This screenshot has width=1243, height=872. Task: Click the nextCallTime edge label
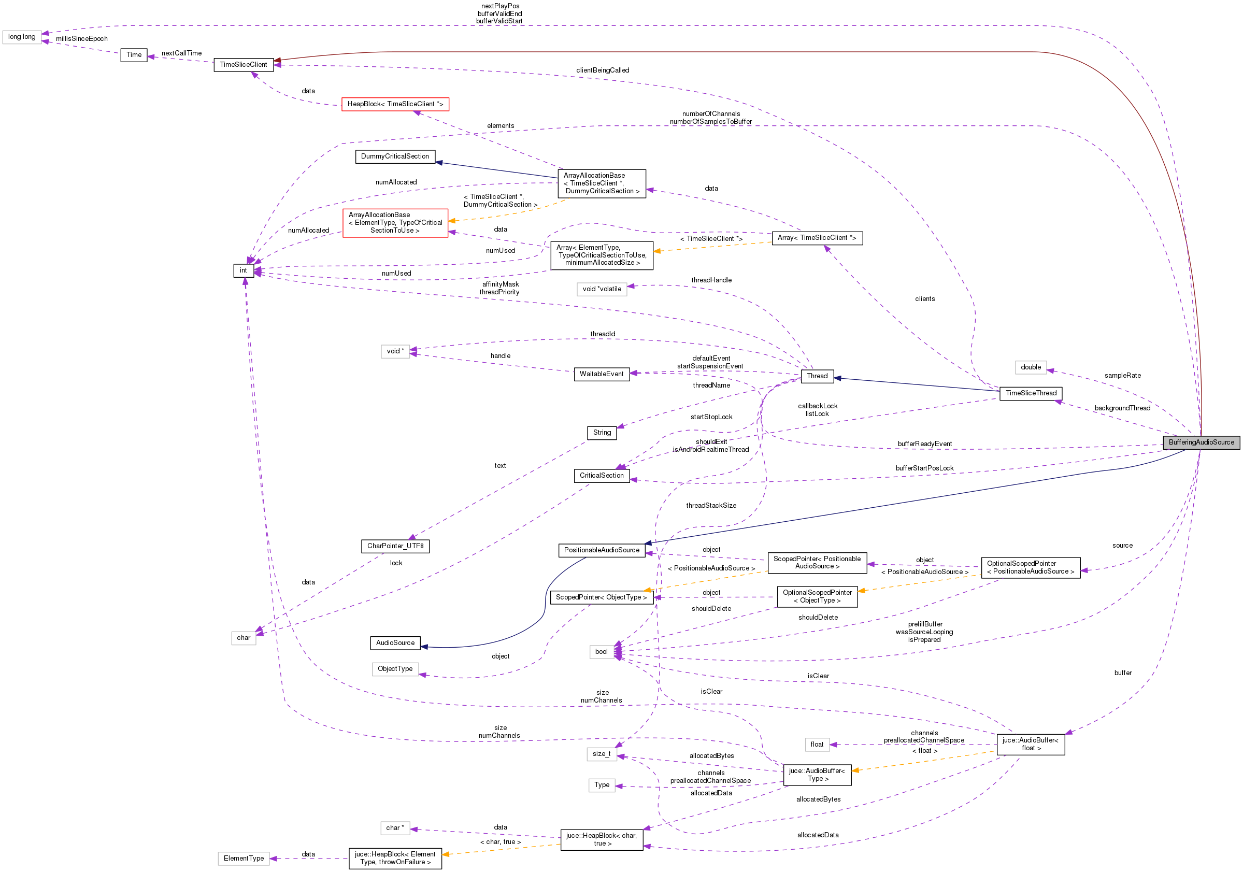181,53
